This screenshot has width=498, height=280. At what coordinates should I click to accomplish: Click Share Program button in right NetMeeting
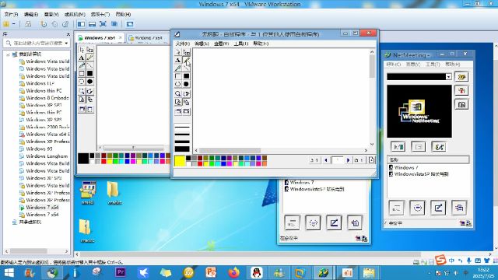point(396,208)
